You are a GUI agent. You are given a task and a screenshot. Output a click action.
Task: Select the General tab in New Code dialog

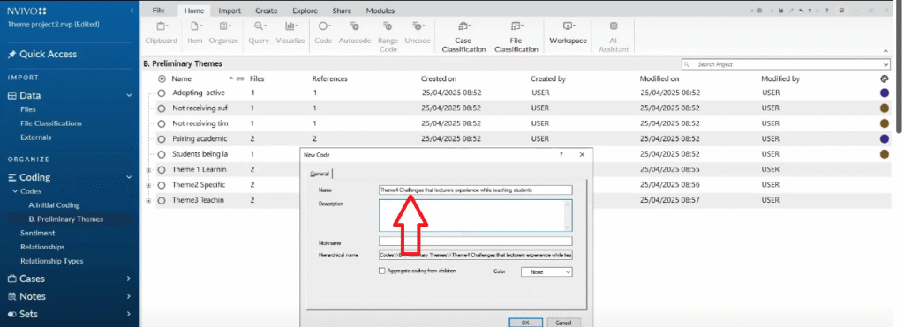coord(320,174)
